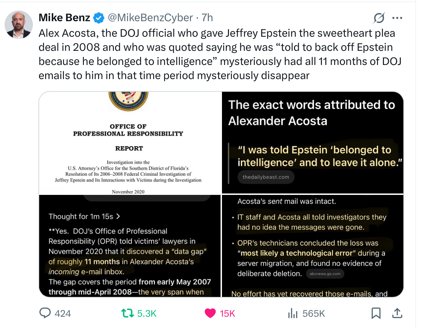Open the OPR report cover image

pos(130,143)
